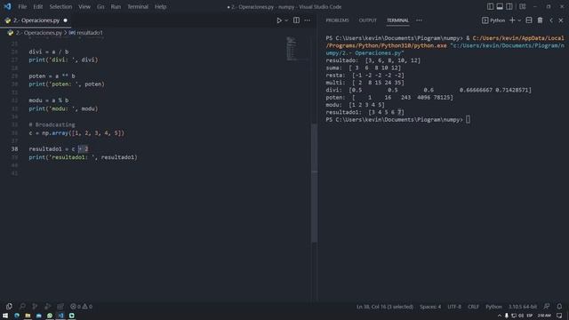Click the terminal prompt input cursor
Image resolution: width=569 pixels, height=320 pixels.
[x=469, y=119]
